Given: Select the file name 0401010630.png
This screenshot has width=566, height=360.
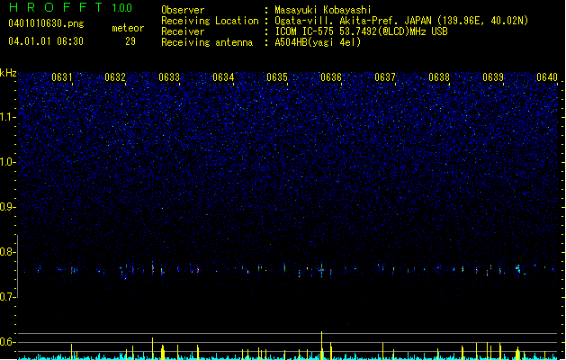Looking at the screenshot, I should pyautogui.click(x=46, y=23).
